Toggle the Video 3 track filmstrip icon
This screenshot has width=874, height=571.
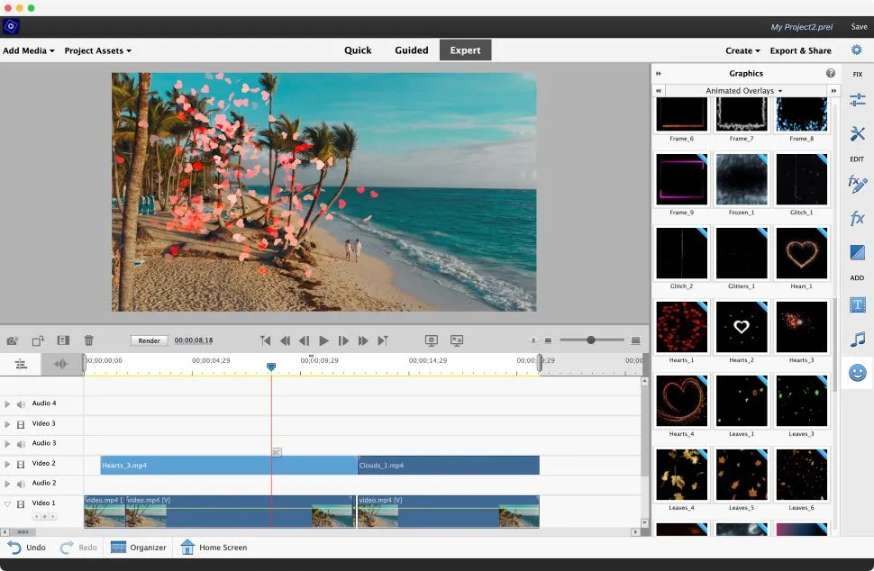click(x=21, y=424)
